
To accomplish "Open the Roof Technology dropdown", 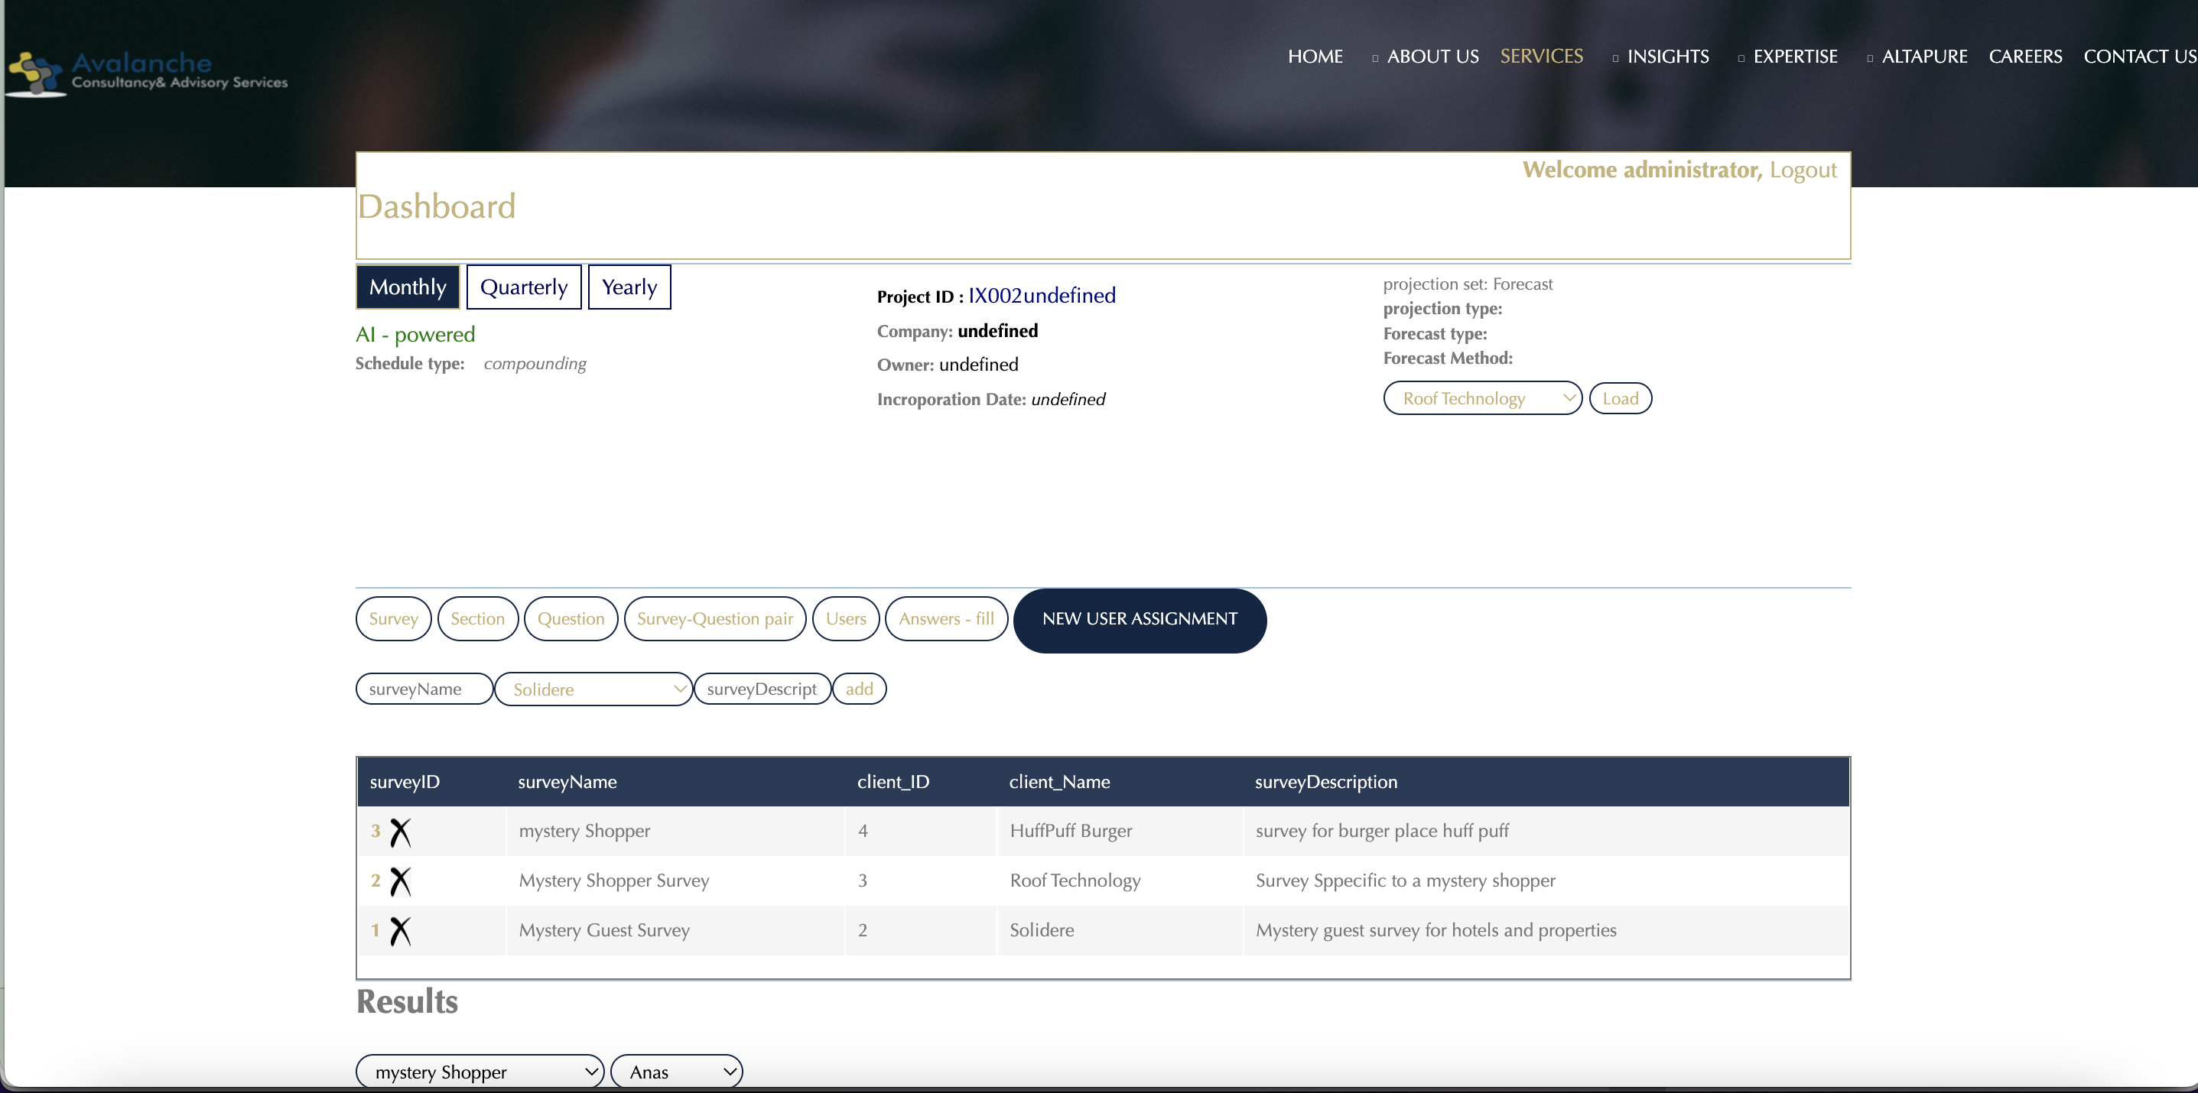I will pyautogui.click(x=1482, y=398).
